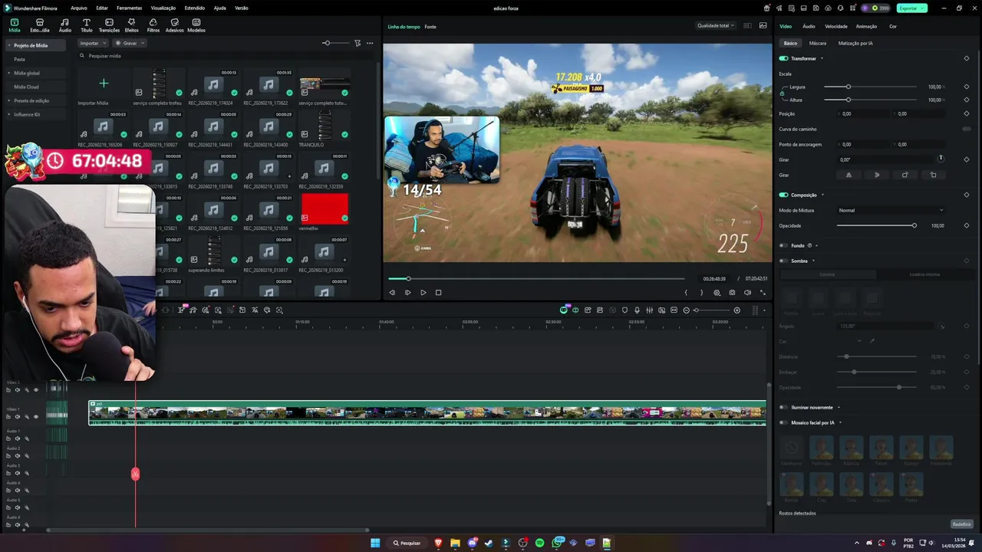Add keyframe for Posição
982x552 pixels.
(966, 113)
